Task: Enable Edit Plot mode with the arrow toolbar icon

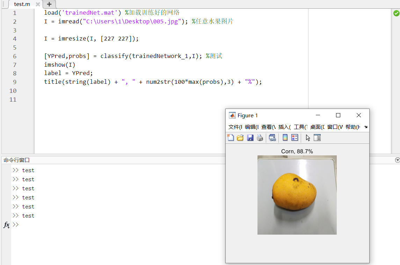Action: tap(307, 138)
